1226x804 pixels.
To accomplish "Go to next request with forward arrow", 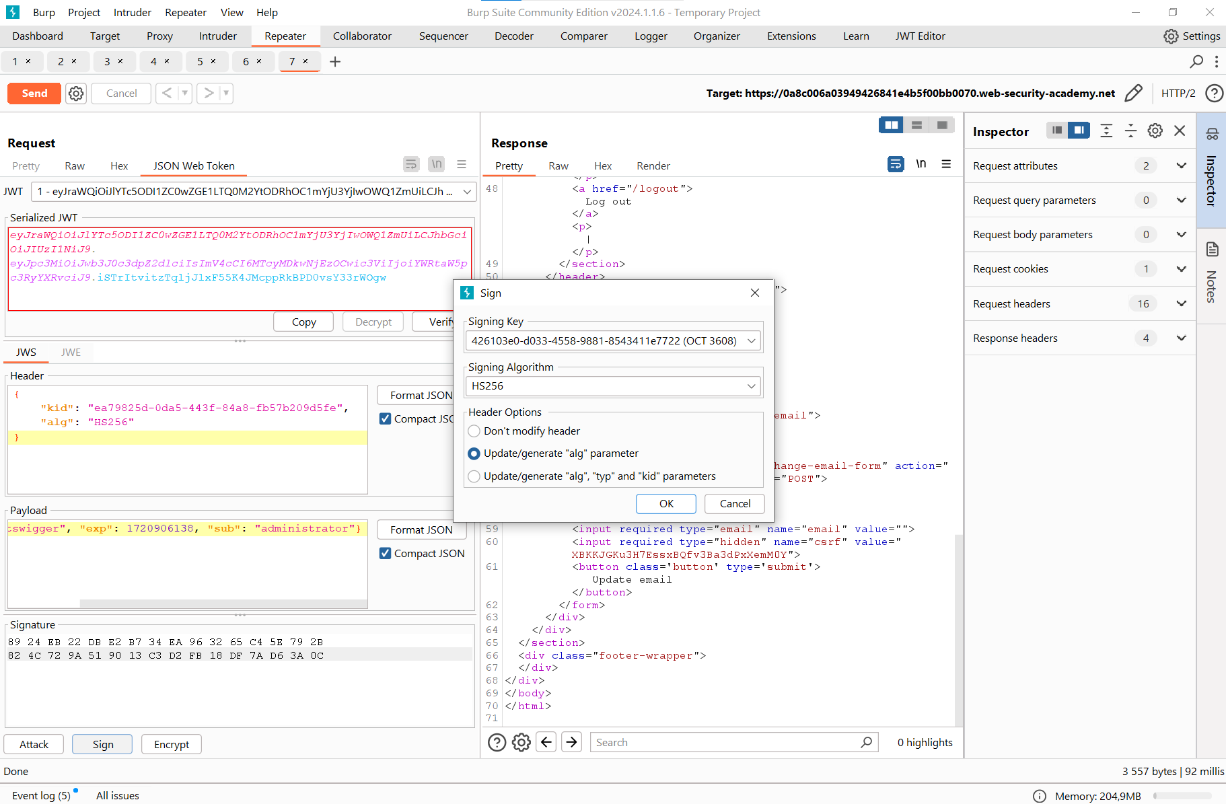I will pos(209,94).
